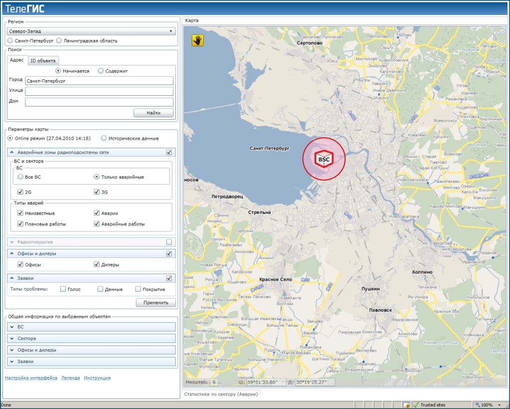
Task: Click into the Улица input field
Action: click(x=99, y=91)
